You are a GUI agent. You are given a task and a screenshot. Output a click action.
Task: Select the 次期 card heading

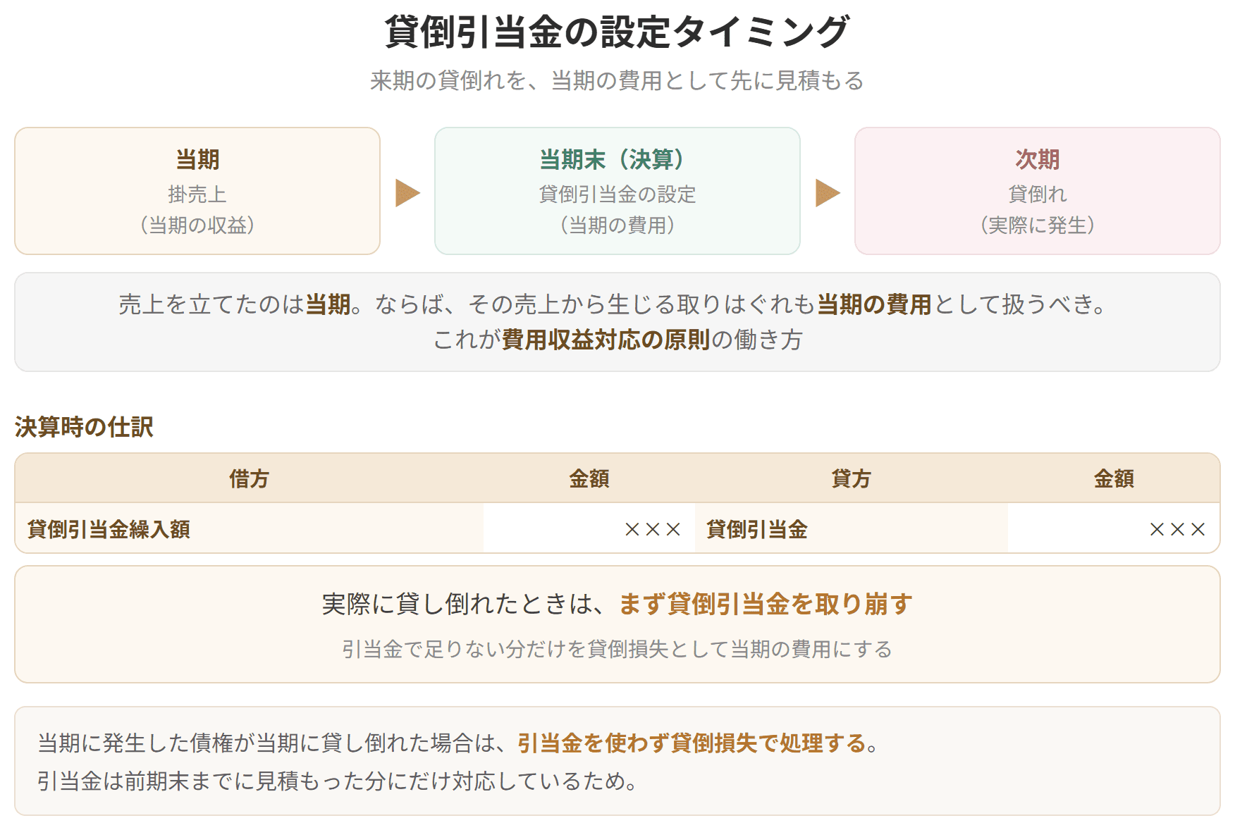[x=1037, y=159]
